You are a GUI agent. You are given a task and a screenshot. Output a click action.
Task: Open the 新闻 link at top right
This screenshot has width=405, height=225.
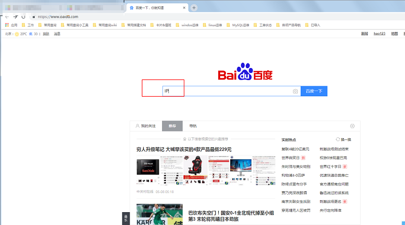pyautogui.click(x=364, y=33)
